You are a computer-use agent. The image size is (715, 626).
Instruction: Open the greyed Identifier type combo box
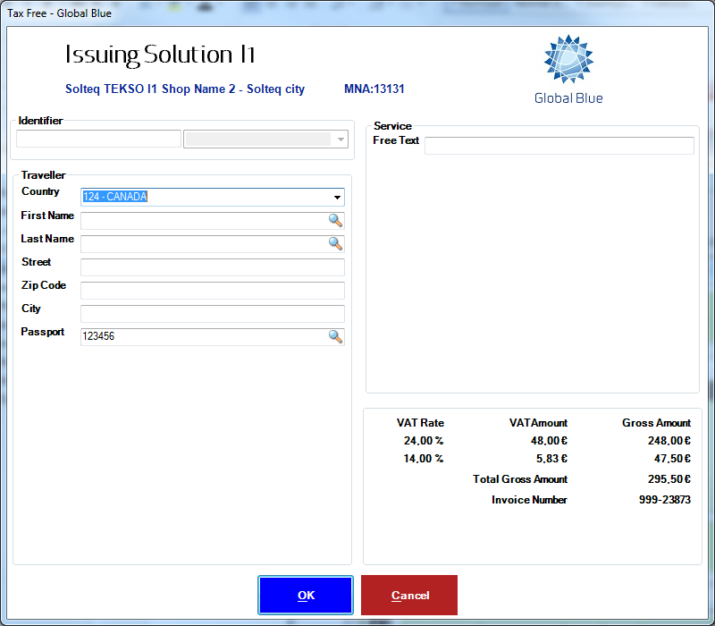[265, 140]
